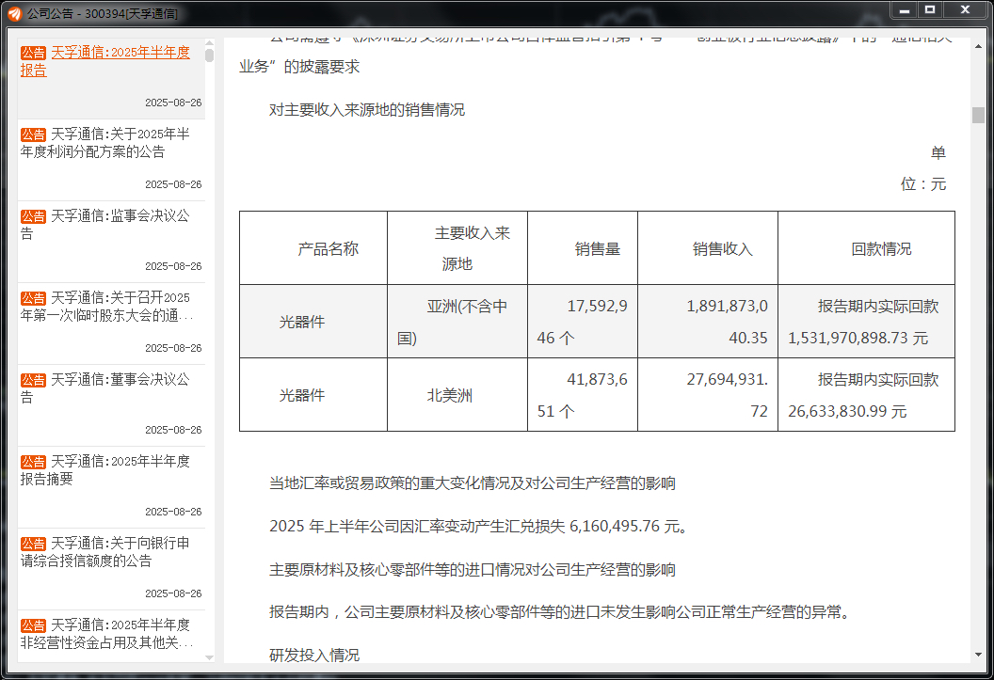
Task: Open 关于向银行申请综合授信额度的公告
Action: (x=105, y=551)
